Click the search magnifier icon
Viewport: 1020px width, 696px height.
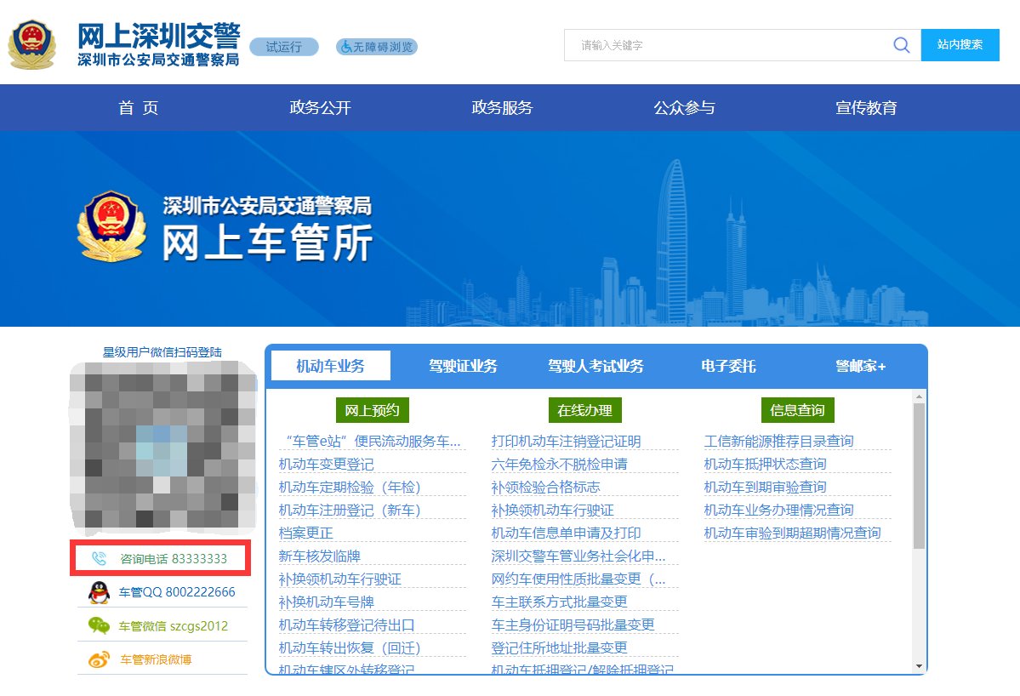(901, 45)
